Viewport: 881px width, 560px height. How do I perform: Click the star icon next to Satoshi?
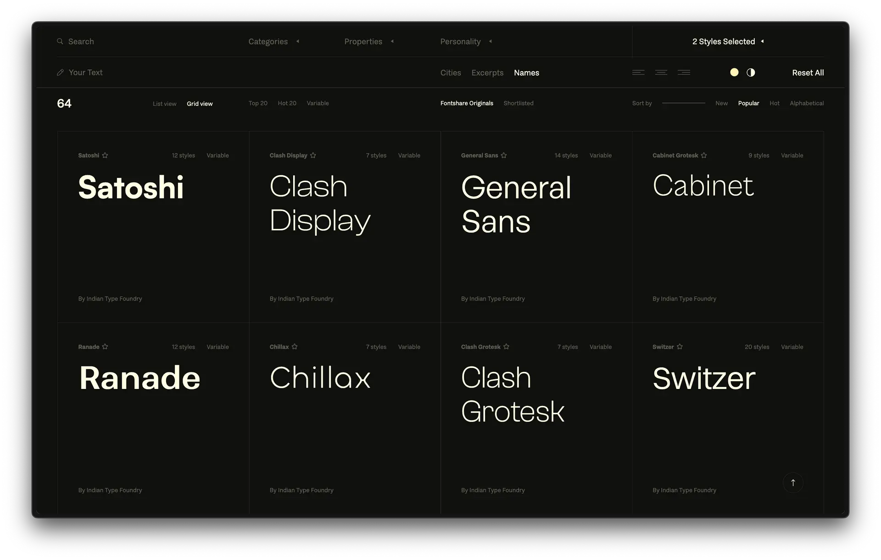105,155
